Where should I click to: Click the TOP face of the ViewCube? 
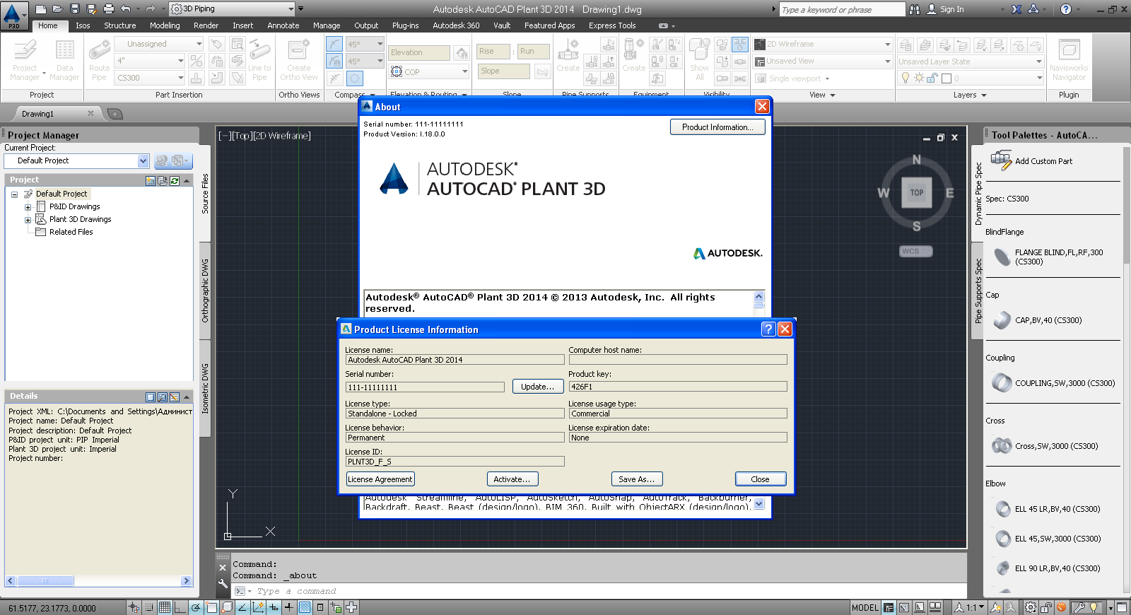click(917, 192)
